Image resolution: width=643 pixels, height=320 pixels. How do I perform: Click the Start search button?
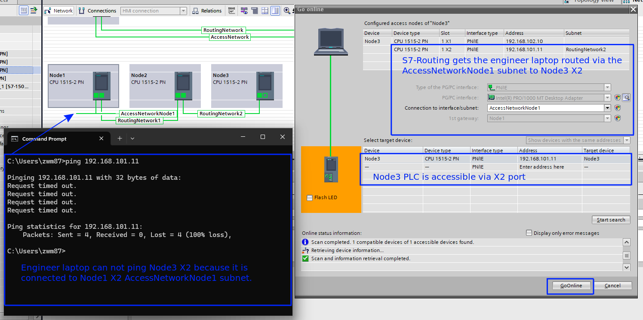(x=611, y=220)
